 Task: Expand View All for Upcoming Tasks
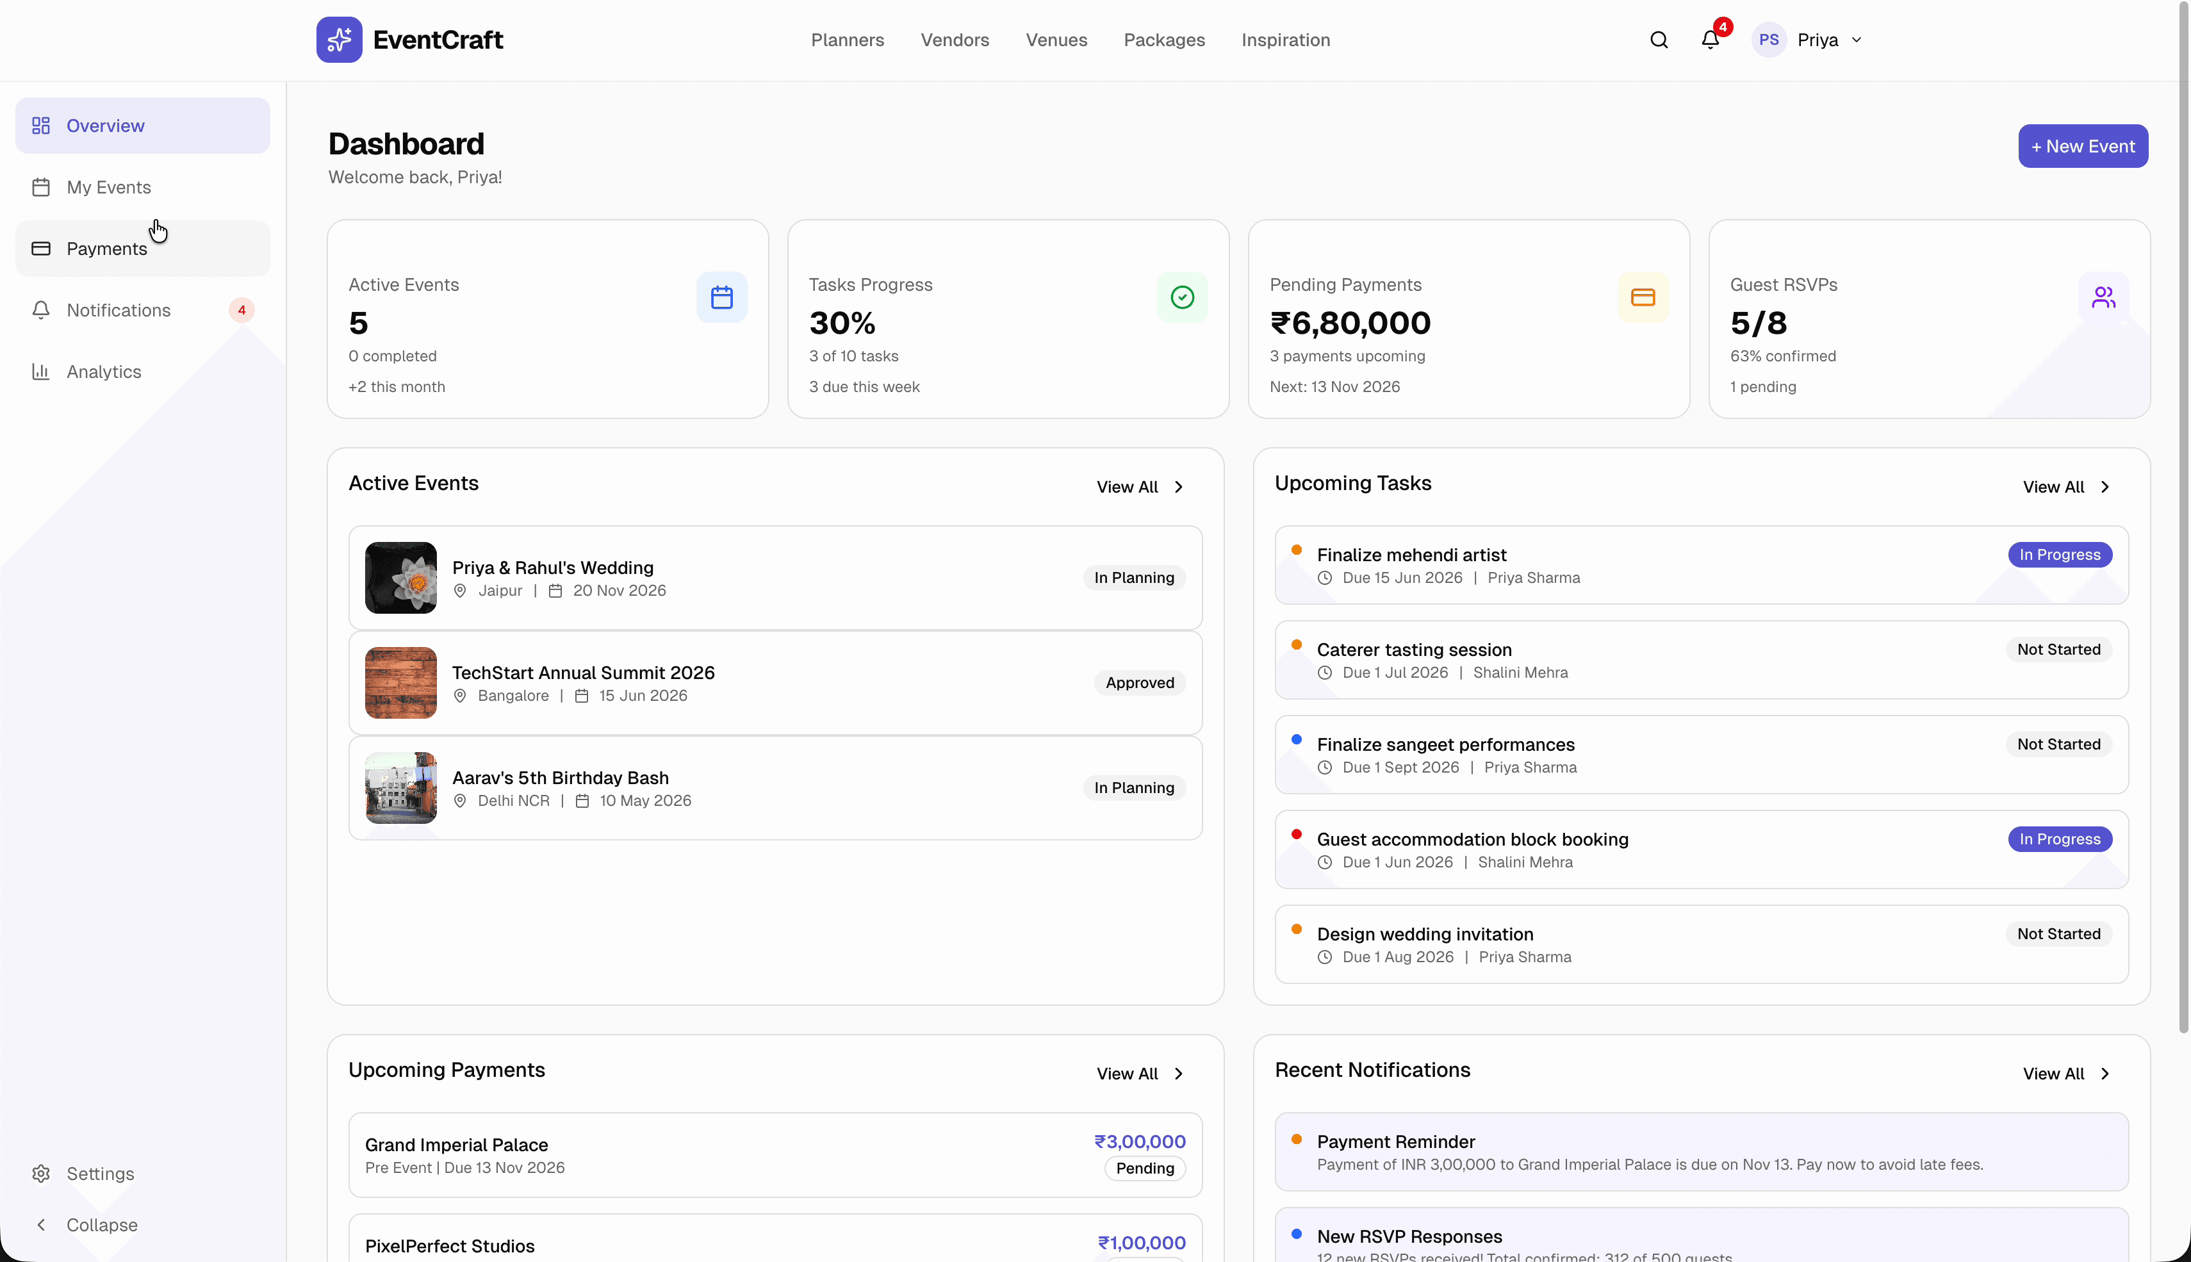point(2066,486)
